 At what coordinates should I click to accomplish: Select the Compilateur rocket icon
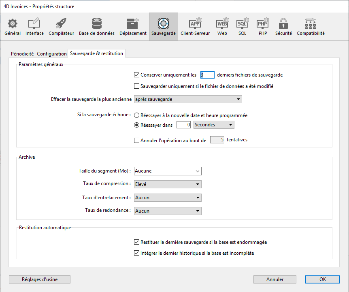pos(61,24)
